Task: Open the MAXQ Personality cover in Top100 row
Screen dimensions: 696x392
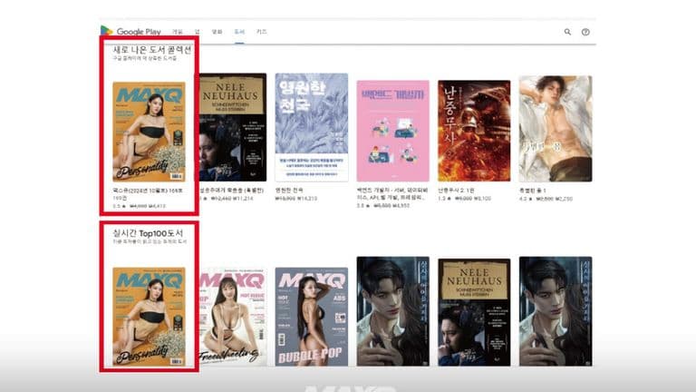Action: [x=149, y=315]
